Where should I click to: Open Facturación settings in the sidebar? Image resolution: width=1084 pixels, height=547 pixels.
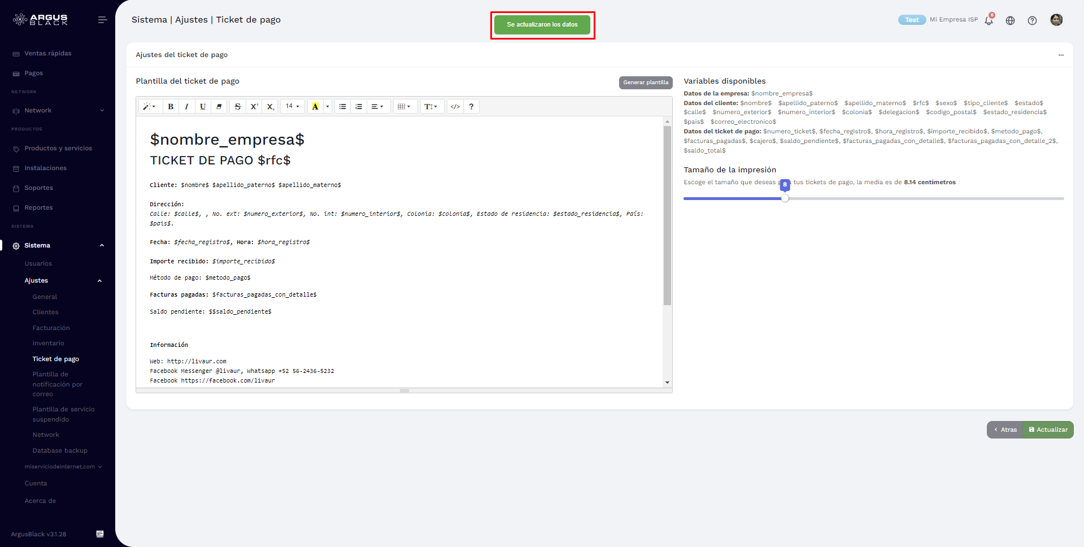click(51, 328)
